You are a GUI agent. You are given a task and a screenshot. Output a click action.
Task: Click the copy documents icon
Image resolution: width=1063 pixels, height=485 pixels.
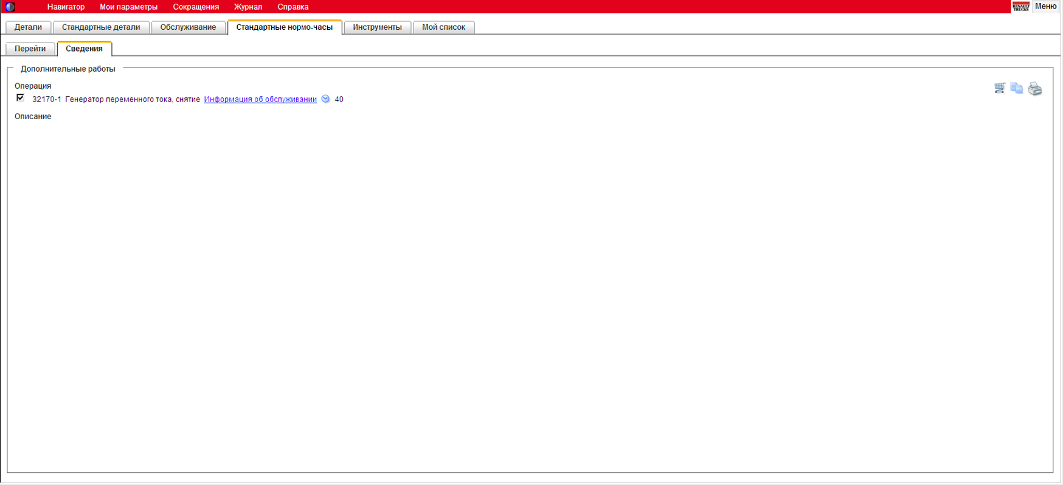click(1016, 88)
